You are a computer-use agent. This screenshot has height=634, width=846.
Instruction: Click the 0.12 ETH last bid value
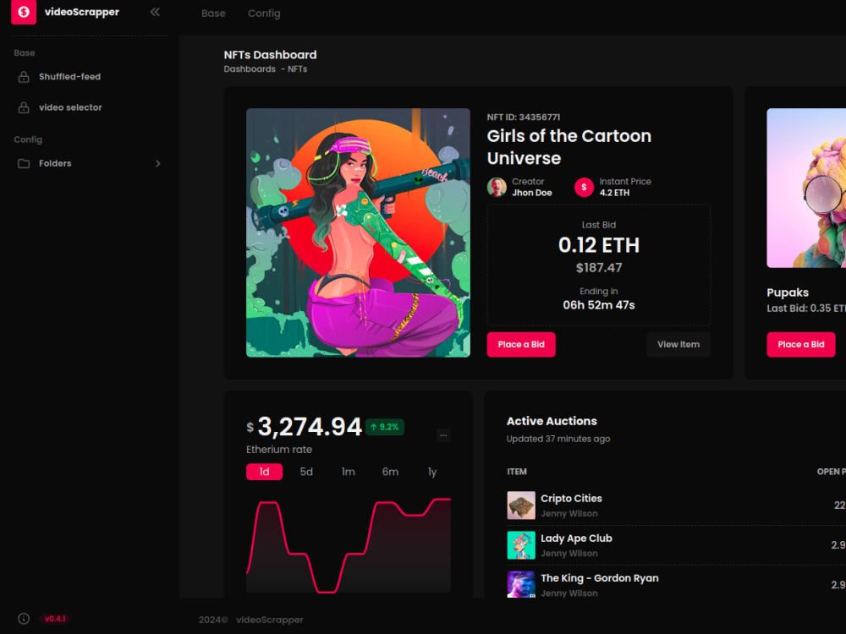pos(599,245)
